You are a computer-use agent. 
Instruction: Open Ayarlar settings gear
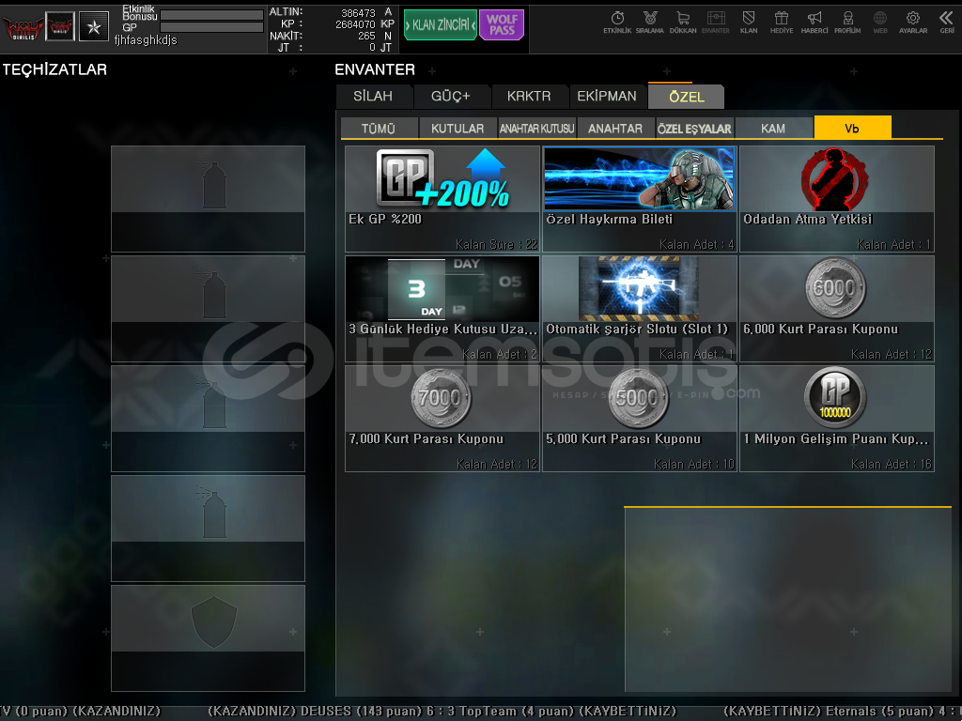click(913, 23)
